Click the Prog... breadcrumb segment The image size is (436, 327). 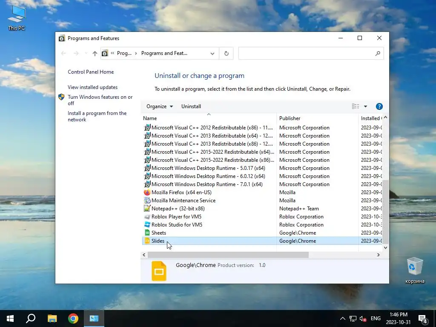[124, 53]
